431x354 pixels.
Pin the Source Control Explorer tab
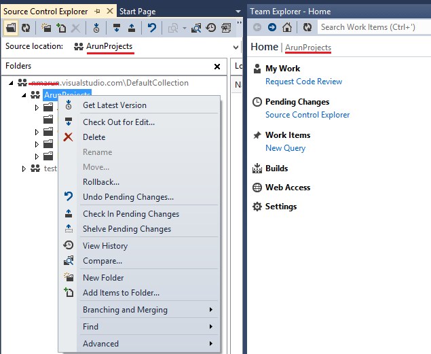97,12
